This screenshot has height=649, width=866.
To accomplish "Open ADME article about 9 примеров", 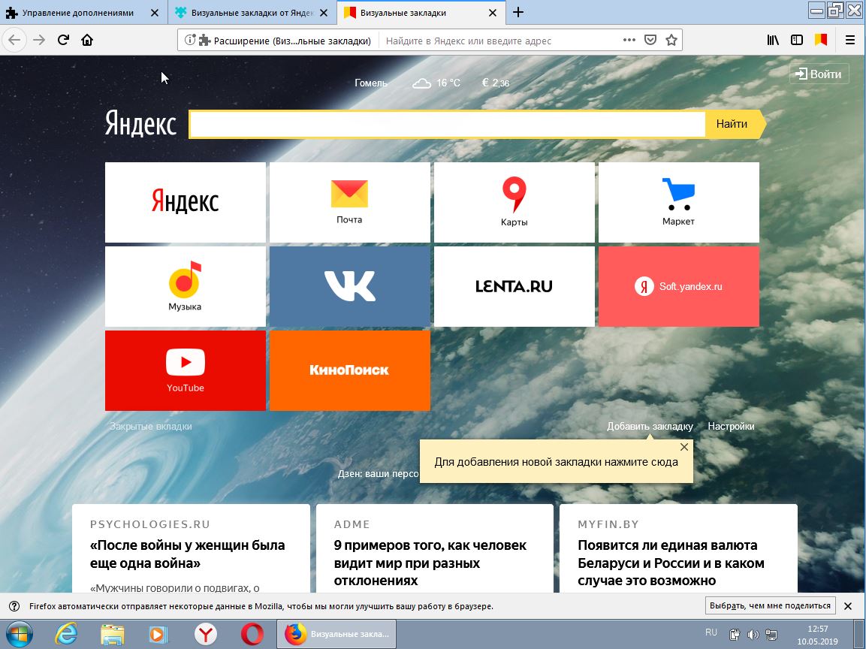I will pyautogui.click(x=435, y=548).
